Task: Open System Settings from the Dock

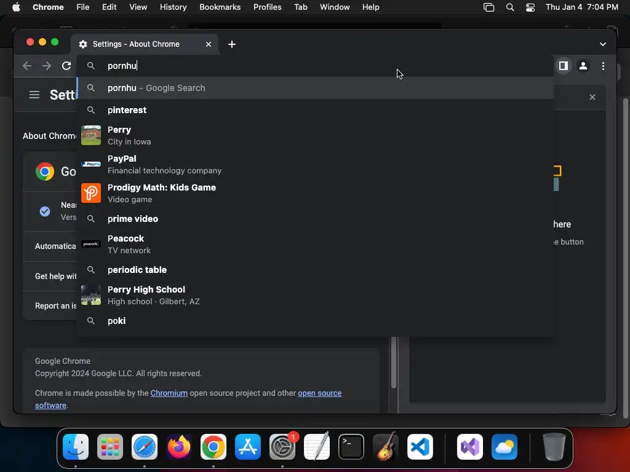Action: [282, 447]
